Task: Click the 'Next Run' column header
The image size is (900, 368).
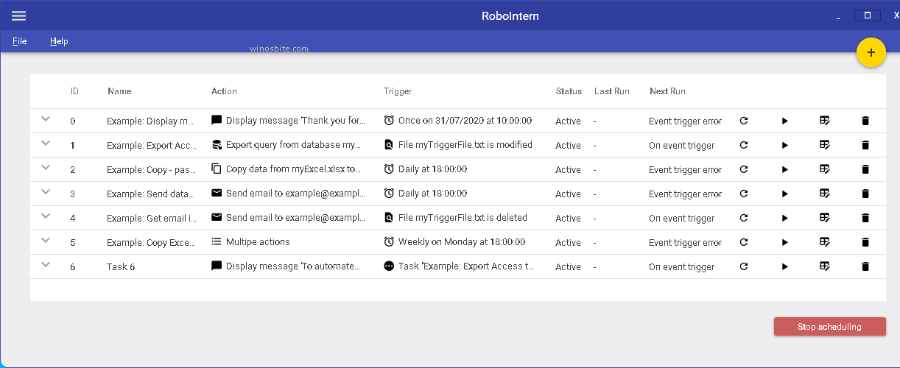Action: (x=667, y=91)
